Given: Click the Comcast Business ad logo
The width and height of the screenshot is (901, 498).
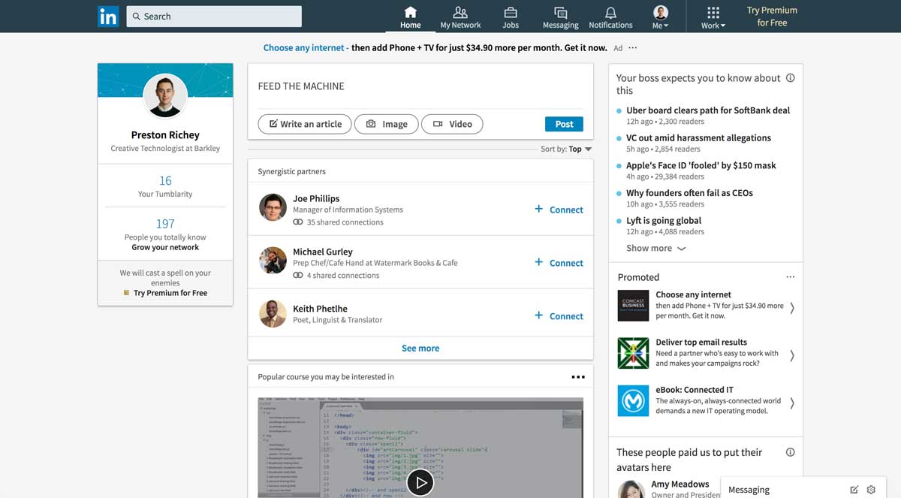Looking at the screenshot, I should (633, 306).
